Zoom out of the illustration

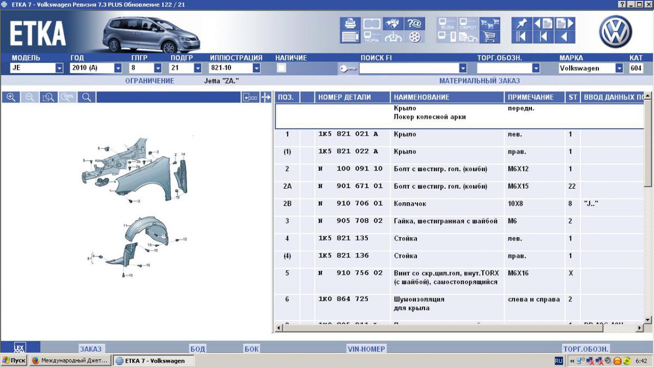coord(30,97)
